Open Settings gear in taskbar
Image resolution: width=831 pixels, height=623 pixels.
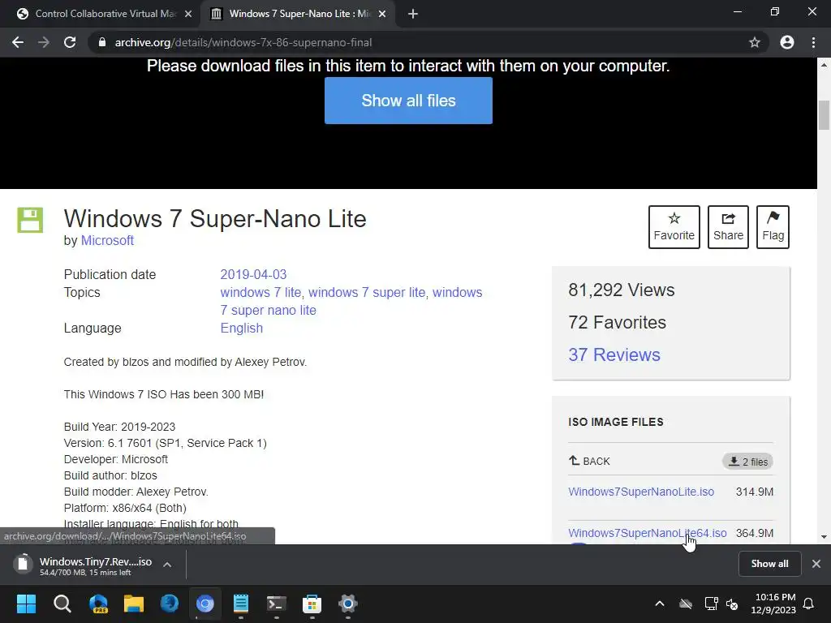click(x=347, y=604)
